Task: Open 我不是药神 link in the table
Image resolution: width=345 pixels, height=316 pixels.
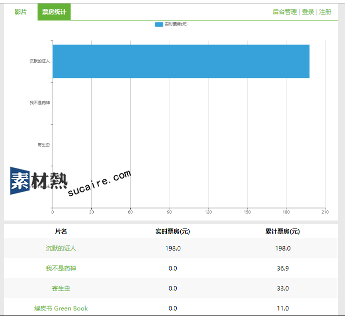Action: (61, 268)
